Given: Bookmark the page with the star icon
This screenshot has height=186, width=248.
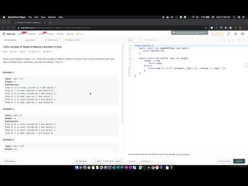Looking at the screenshot, I should point(206,28).
